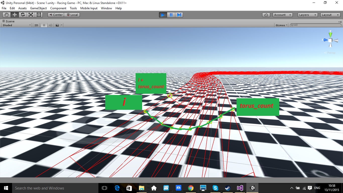The width and height of the screenshot is (343, 193).
Task: Select the Rotate tool
Action: 23,15
